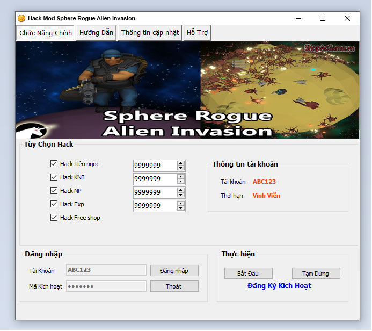372x331 pixels.
Task: Switch to the Chức Năng Chính tab
Action: point(45,33)
